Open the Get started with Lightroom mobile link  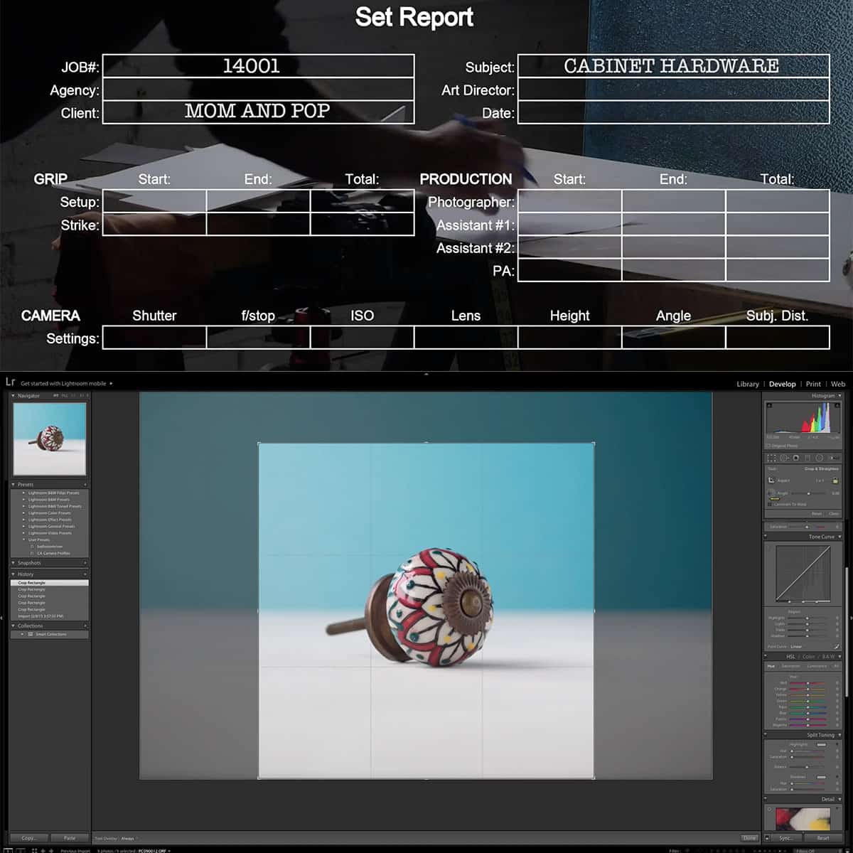tap(63, 383)
